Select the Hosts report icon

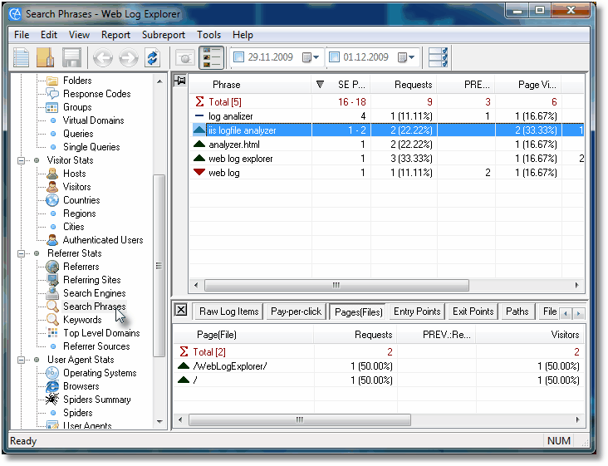tap(52, 174)
